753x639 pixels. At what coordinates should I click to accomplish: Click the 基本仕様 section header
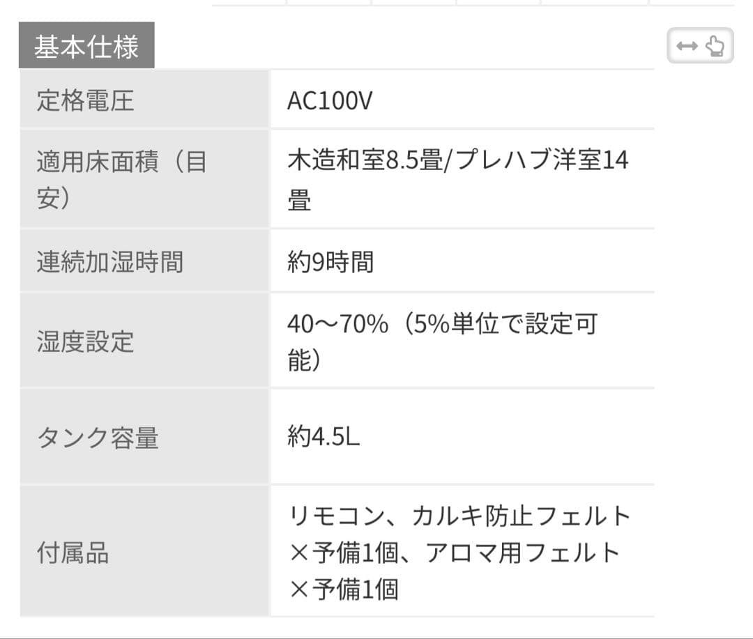tap(86, 46)
